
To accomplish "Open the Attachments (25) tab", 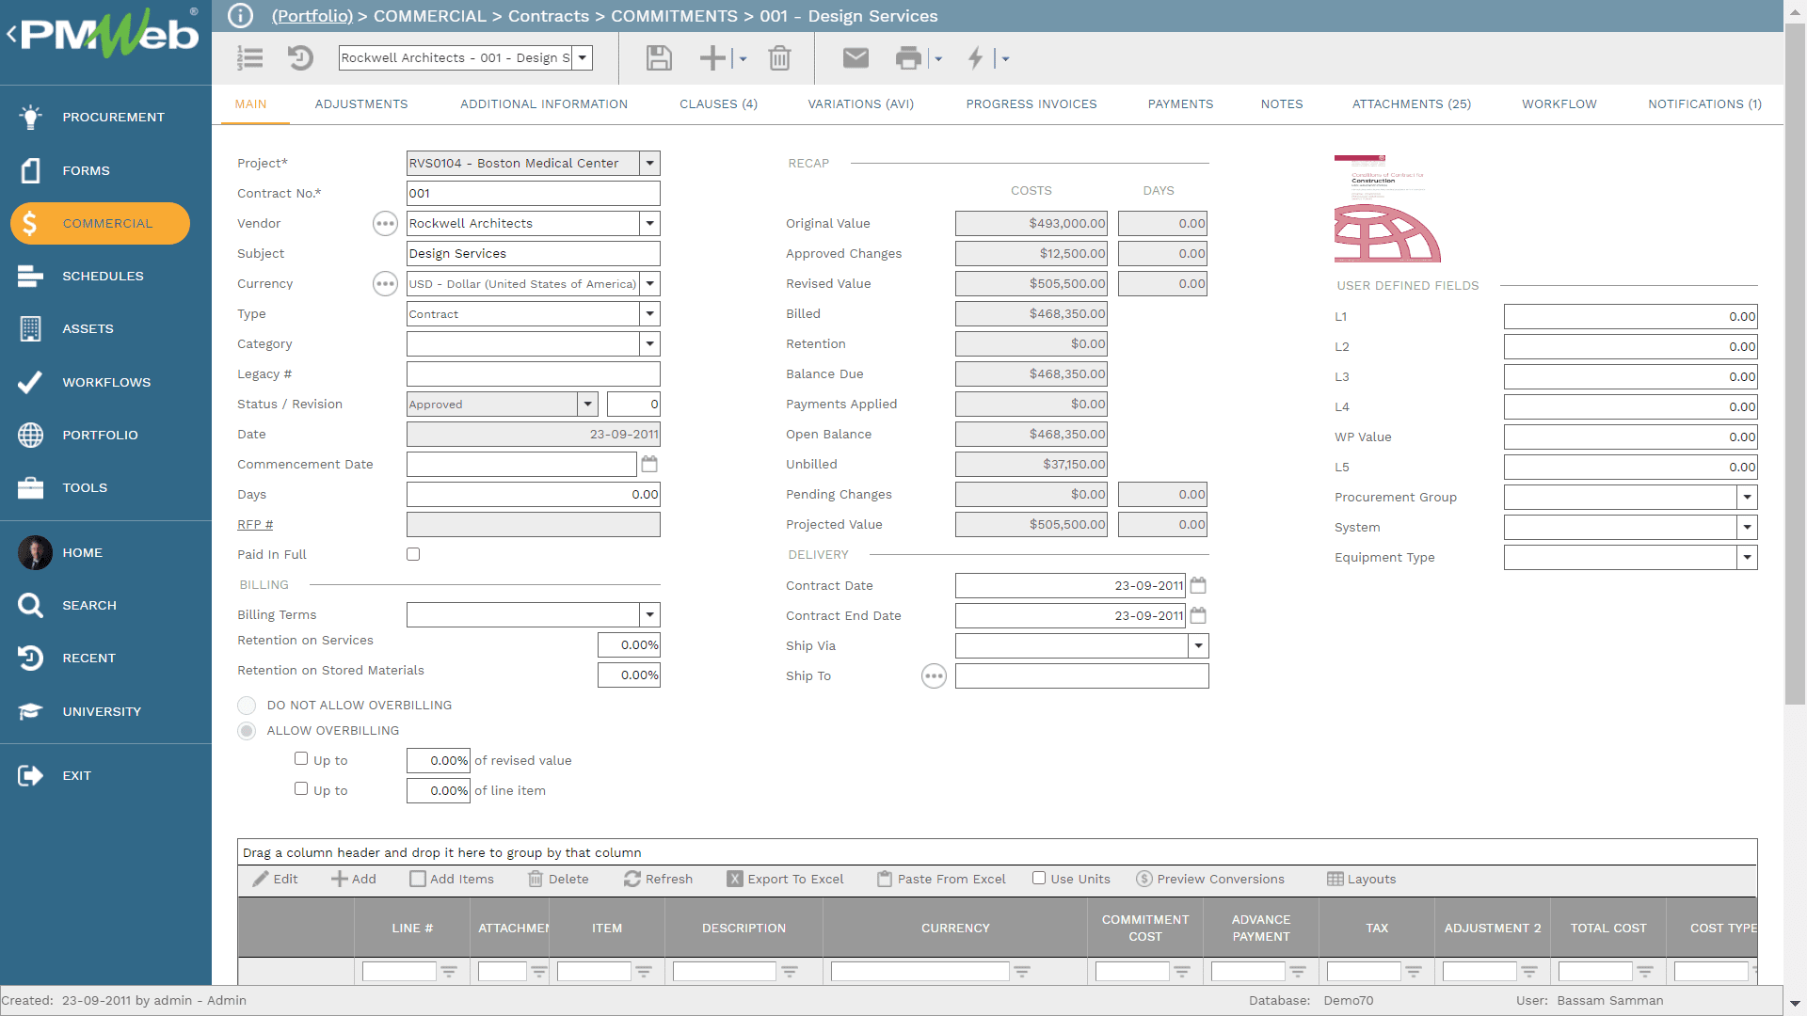I will tap(1412, 104).
